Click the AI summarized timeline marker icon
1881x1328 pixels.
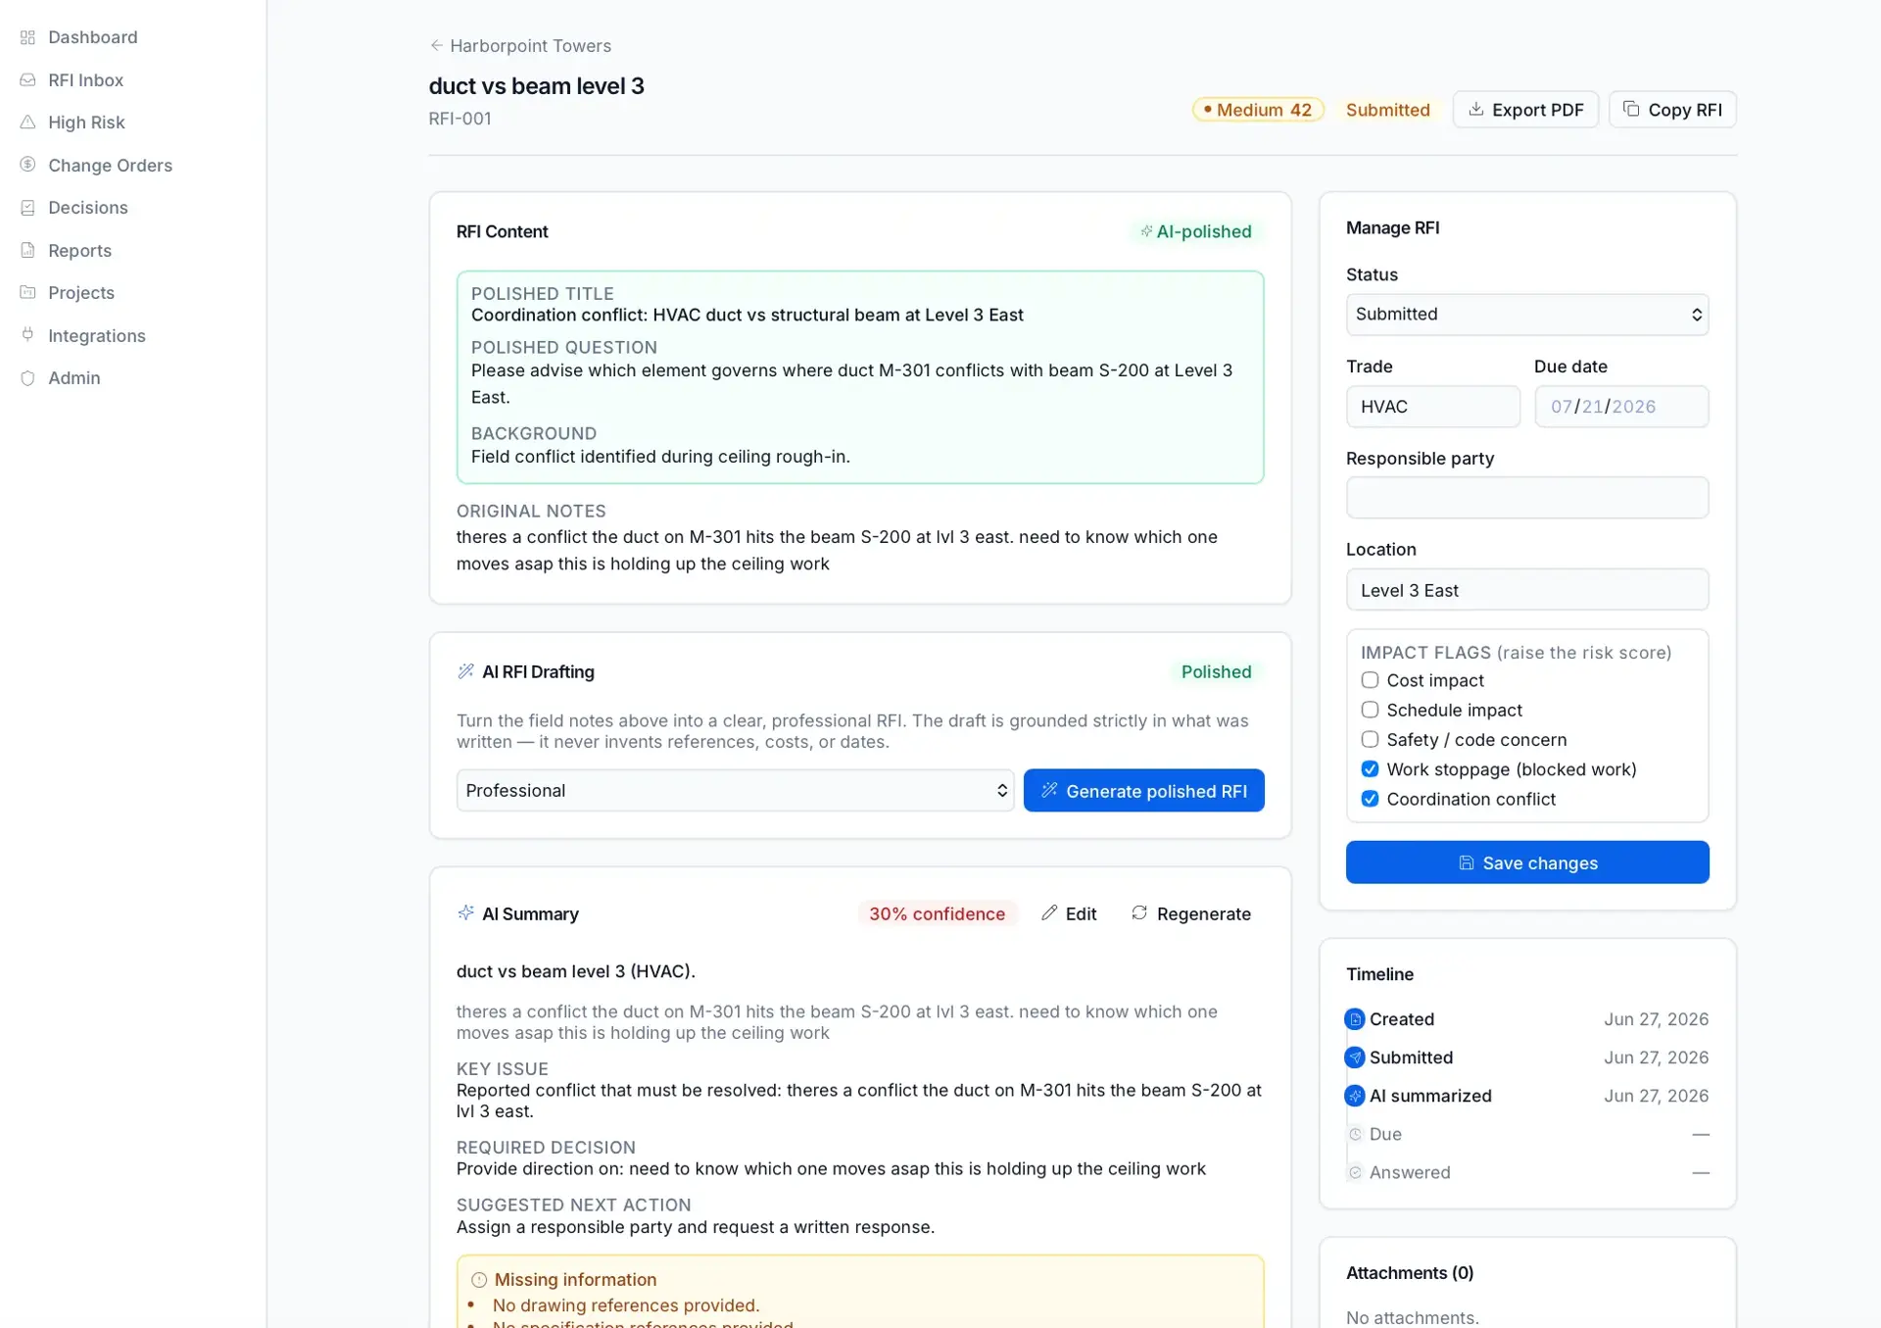tap(1355, 1096)
